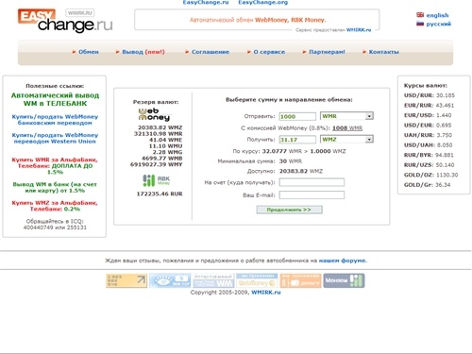
Task: Click the EUR/RUR: 43.461 rate
Action: pos(430,106)
